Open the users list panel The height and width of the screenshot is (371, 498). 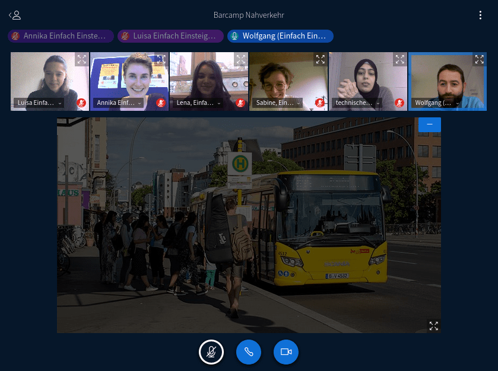point(15,15)
